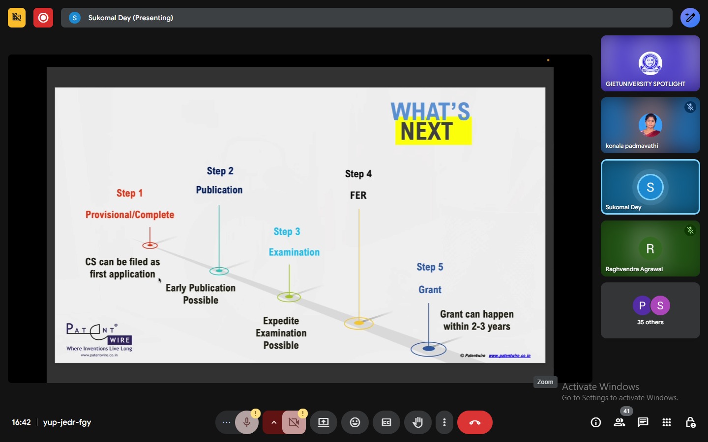Click the red recording indicator icon
Screen dimensions: 708x442
(43, 18)
